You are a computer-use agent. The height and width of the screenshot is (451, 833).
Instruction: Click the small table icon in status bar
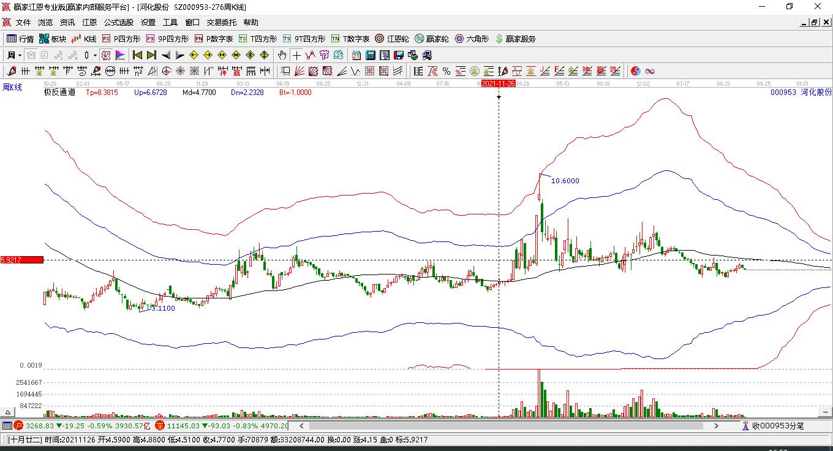tap(7, 425)
